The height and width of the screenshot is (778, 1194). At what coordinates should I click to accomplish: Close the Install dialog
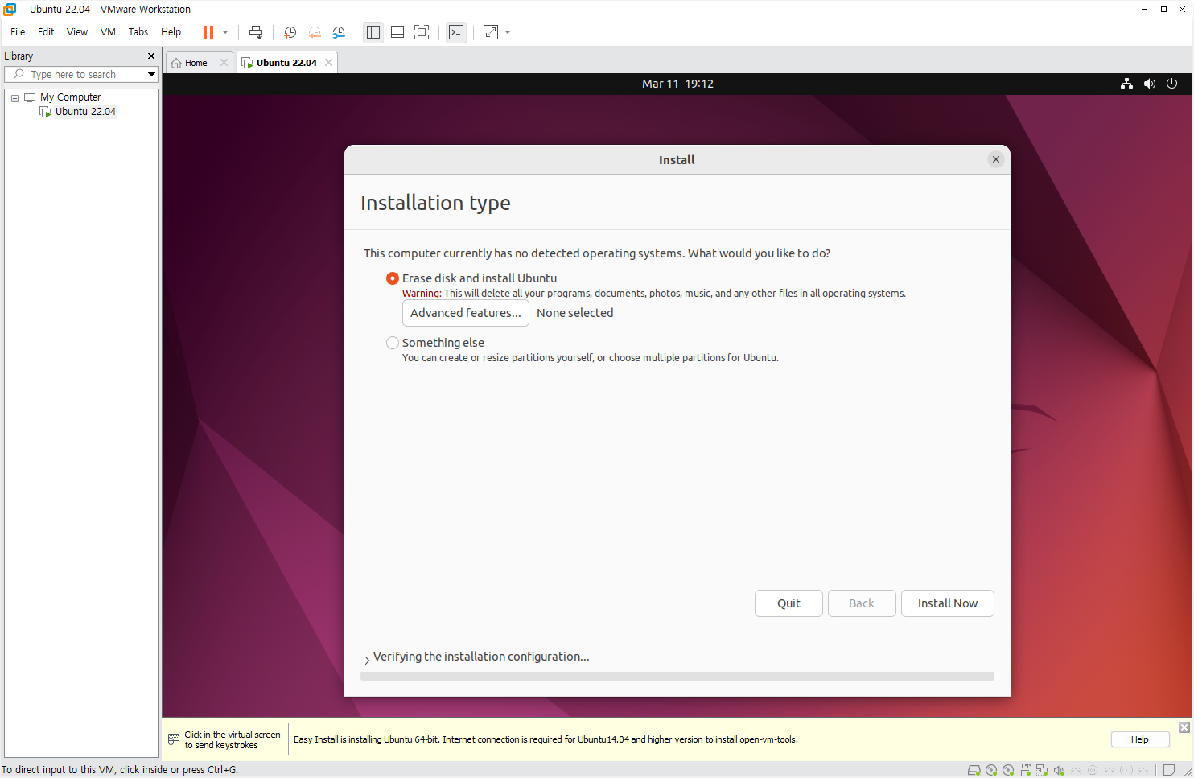[996, 159]
